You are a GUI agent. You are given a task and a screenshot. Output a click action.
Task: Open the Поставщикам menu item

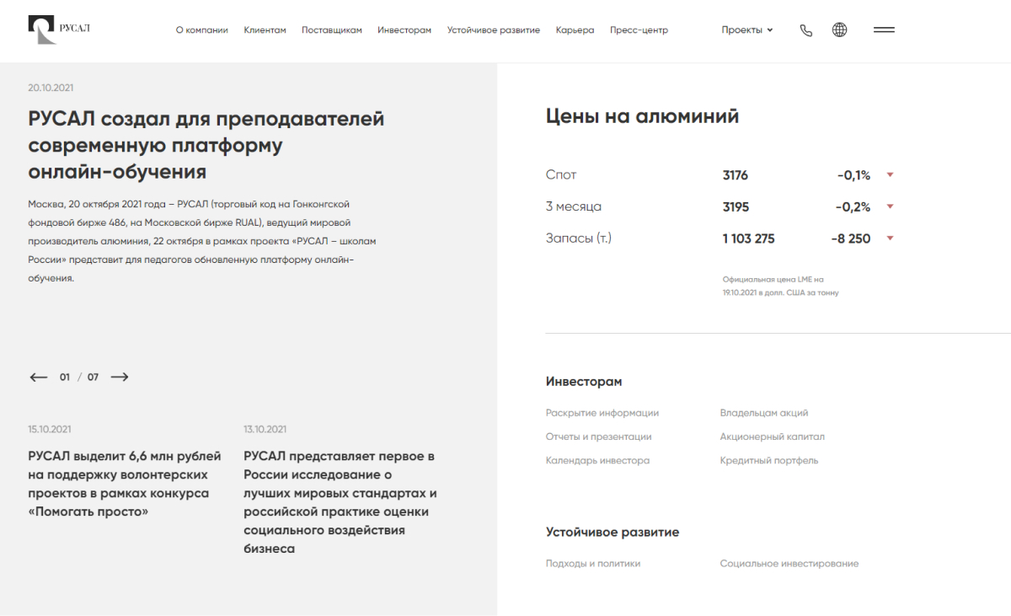tap(332, 29)
